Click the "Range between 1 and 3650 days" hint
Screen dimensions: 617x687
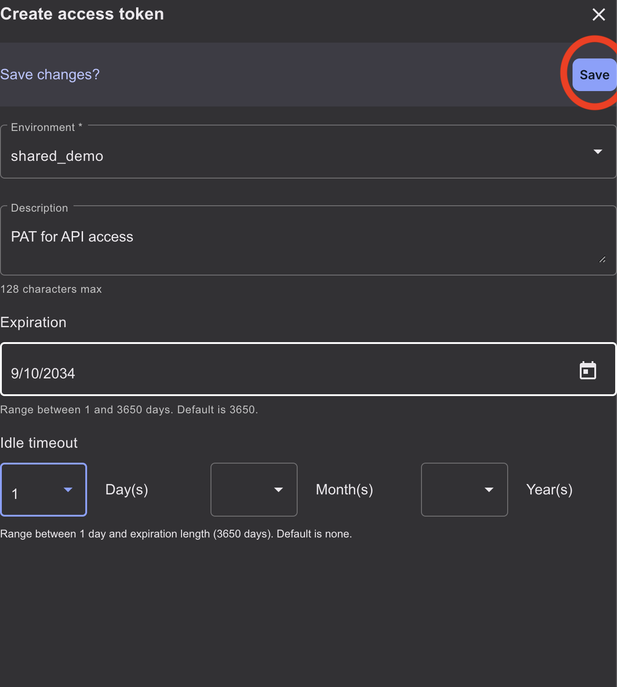(x=129, y=410)
